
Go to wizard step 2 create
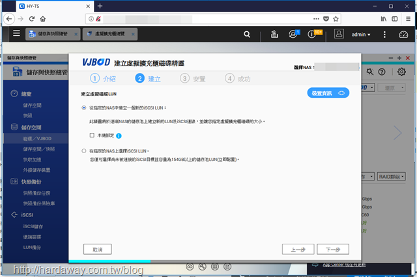click(148, 78)
